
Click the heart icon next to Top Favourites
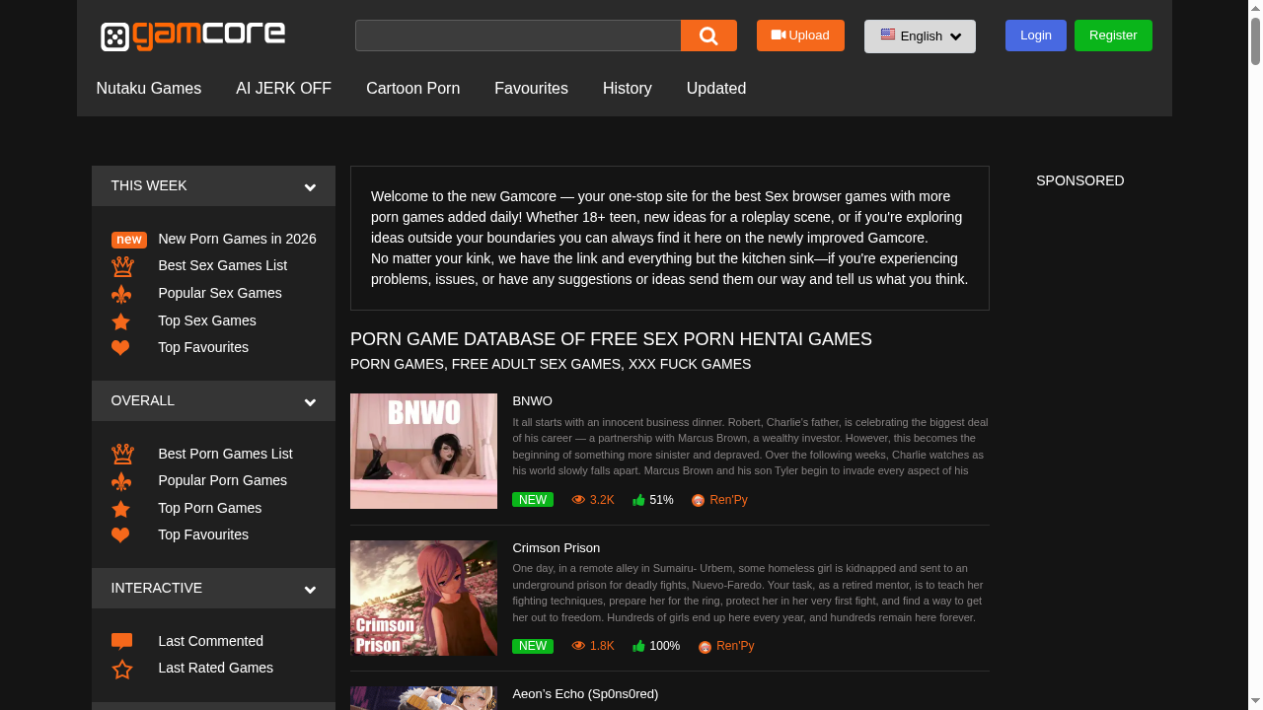tap(120, 347)
